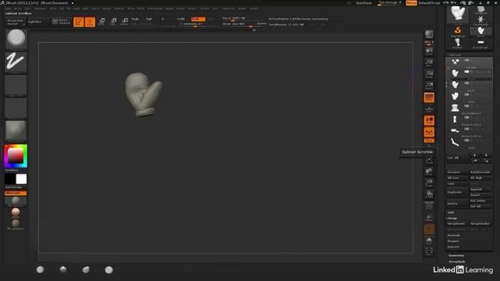Move selected subtool up with the up arrow
Screen dimensions: 500x281
475,155
